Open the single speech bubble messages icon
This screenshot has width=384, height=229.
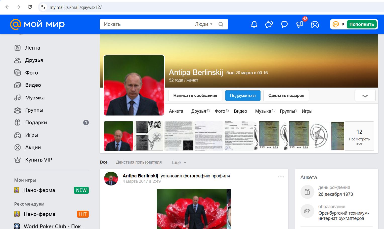284,24
